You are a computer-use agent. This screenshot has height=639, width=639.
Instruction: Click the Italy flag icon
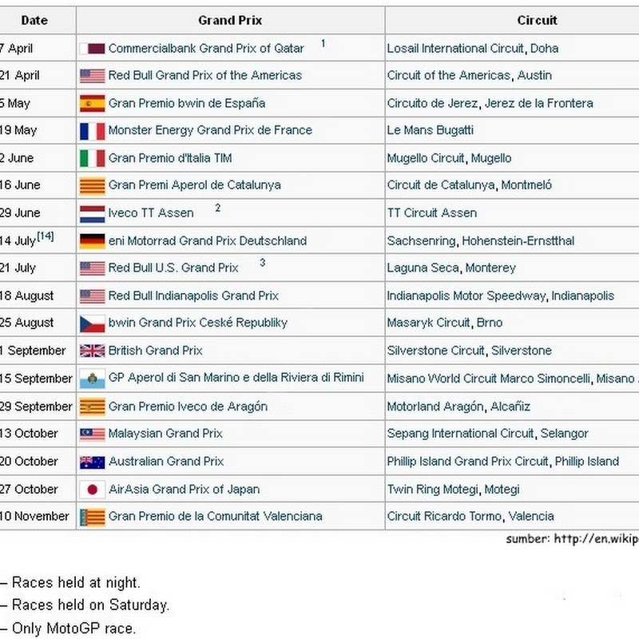pyautogui.click(x=92, y=158)
